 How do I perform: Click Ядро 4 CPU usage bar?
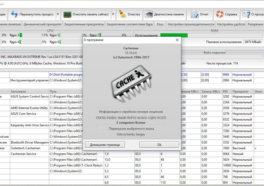coord(31,42)
